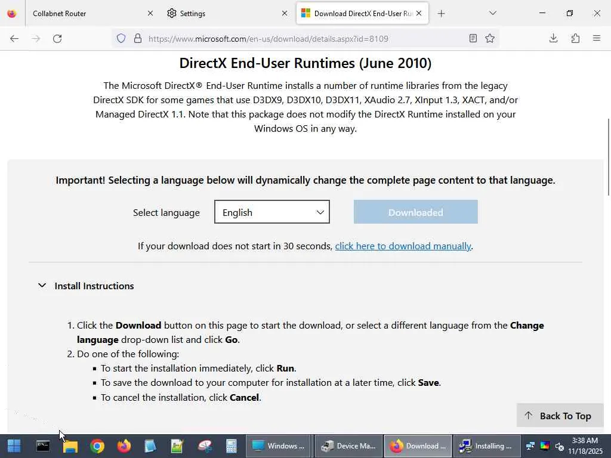Open the extensions puzzle icon
The height and width of the screenshot is (458, 611).
(x=575, y=38)
